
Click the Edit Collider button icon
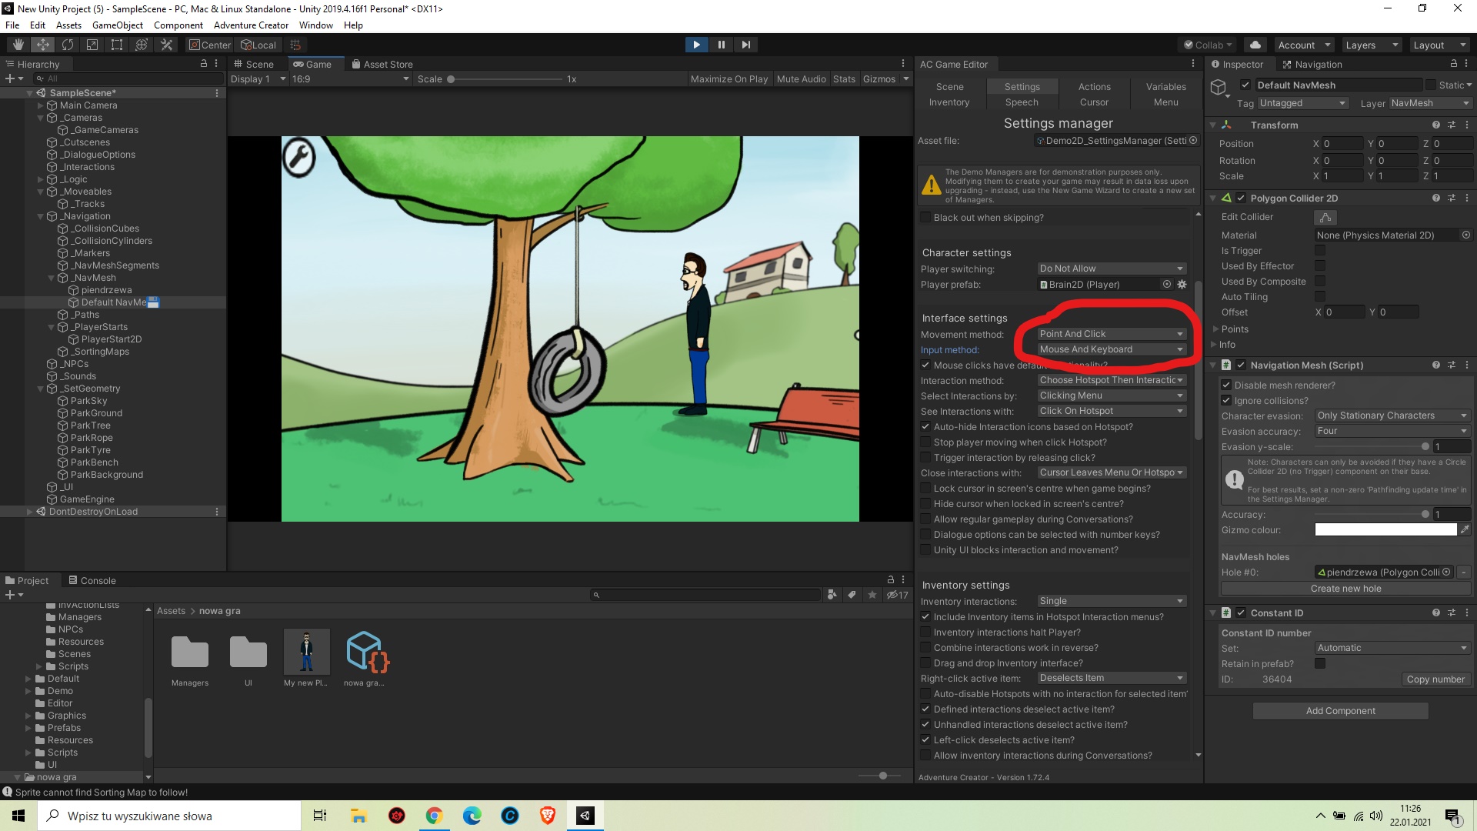1325,217
